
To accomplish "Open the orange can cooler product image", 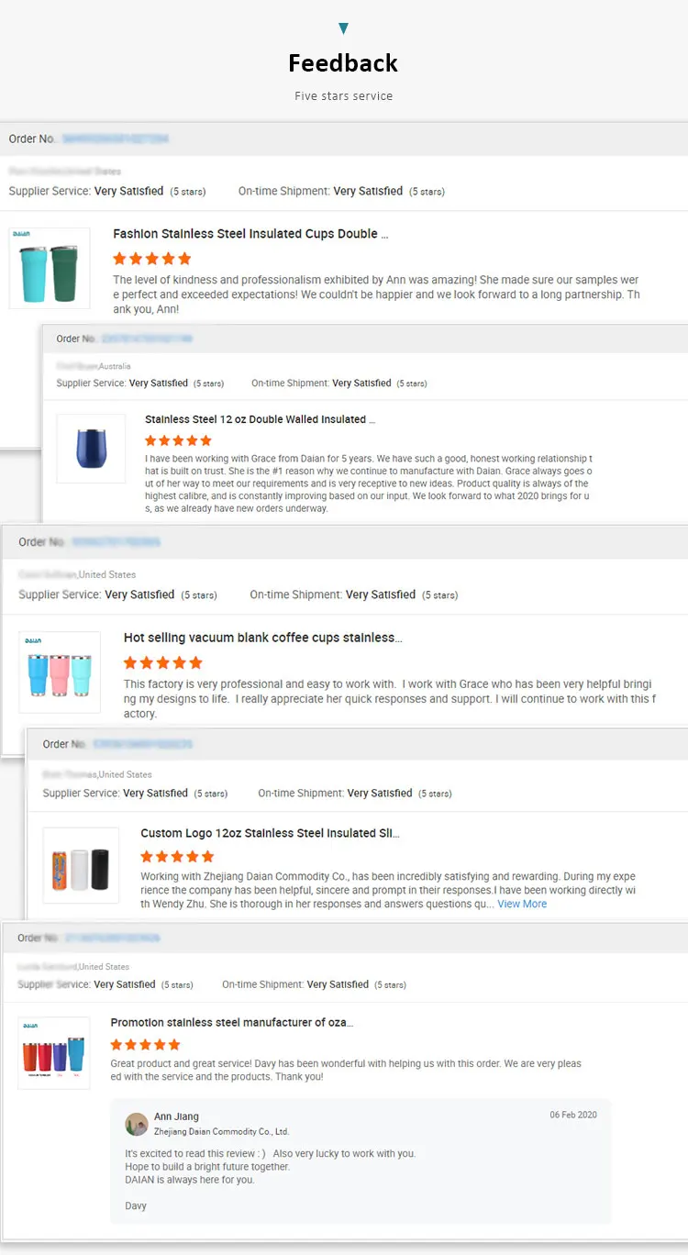I will [x=81, y=865].
